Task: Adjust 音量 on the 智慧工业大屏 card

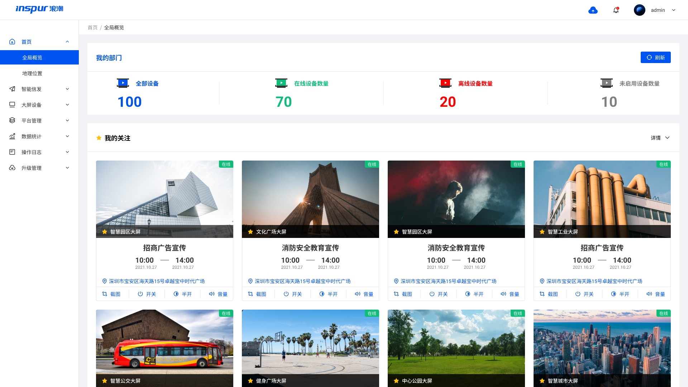Action: click(656, 294)
